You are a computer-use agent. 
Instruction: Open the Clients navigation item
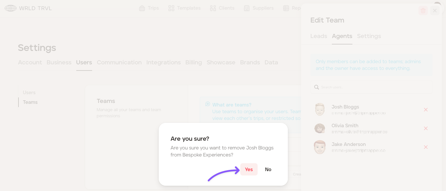coord(222,8)
